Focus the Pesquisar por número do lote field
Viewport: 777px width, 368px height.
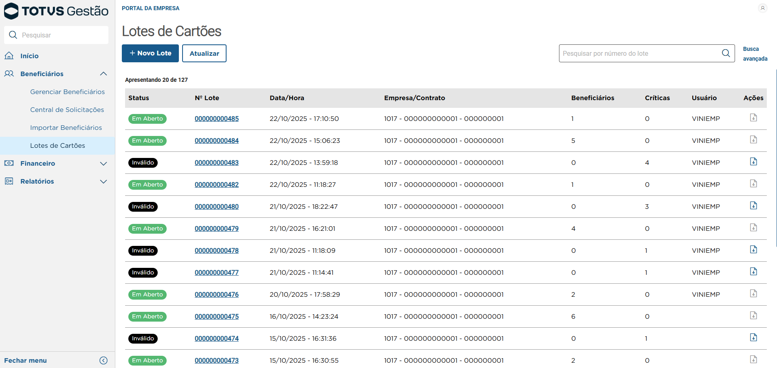point(640,53)
